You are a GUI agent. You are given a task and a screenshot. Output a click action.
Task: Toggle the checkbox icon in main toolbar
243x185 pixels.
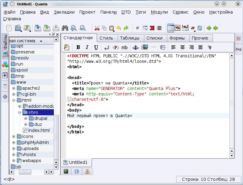(138, 28)
